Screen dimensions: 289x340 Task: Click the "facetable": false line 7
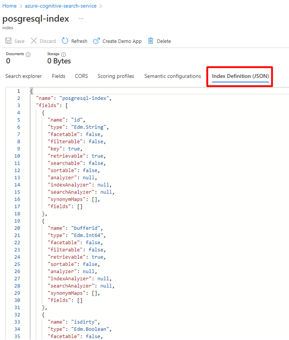tap(75, 134)
